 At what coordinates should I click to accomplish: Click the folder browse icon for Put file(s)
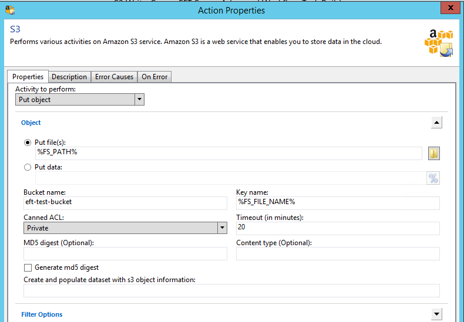[x=433, y=153]
